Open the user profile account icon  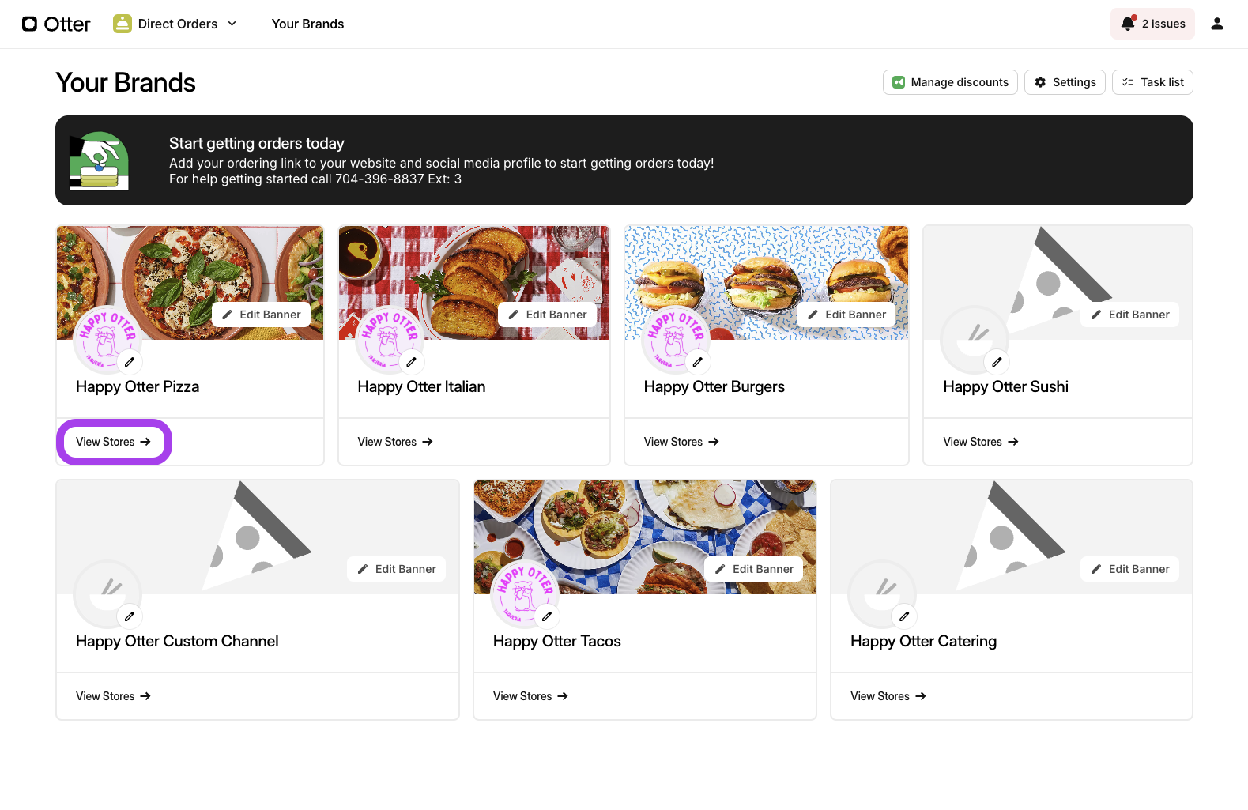click(x=1216, y=24)
